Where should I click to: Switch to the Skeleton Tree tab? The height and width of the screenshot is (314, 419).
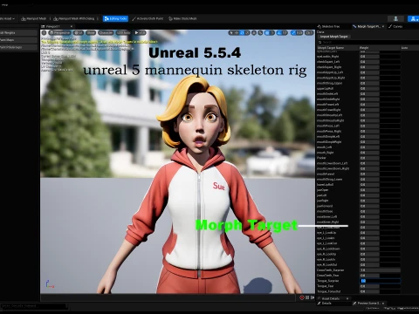(329, 26)
